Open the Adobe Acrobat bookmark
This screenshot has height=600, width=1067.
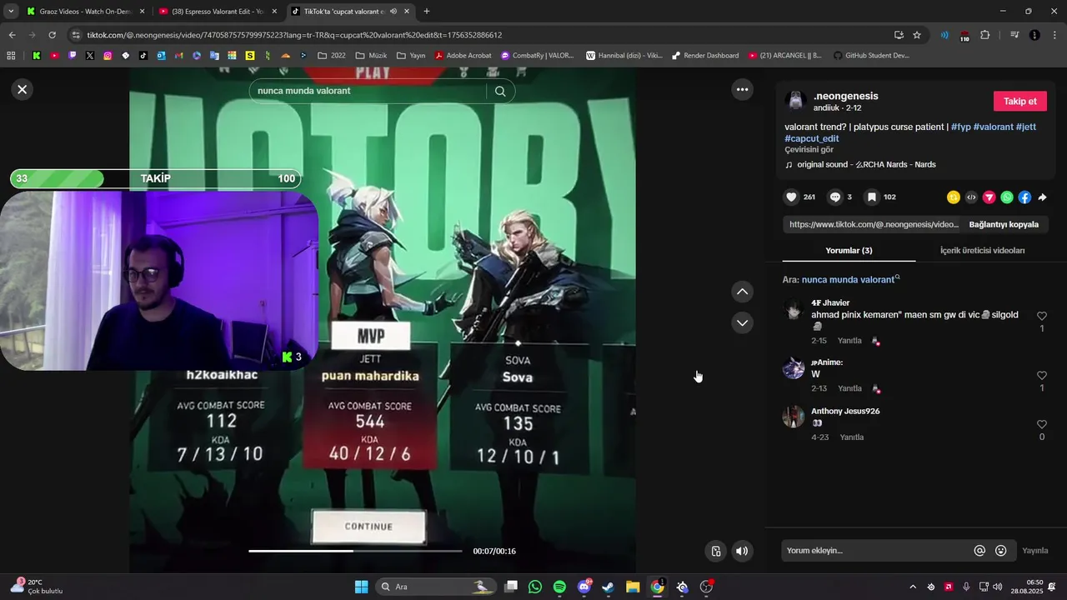[x=463, y=56]
